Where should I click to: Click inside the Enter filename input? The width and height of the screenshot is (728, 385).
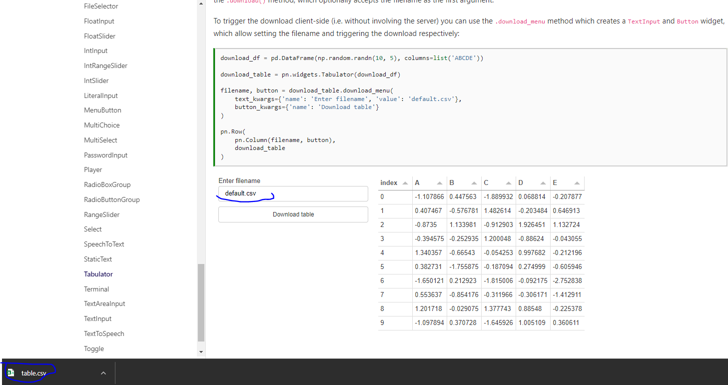click(293, 193)
